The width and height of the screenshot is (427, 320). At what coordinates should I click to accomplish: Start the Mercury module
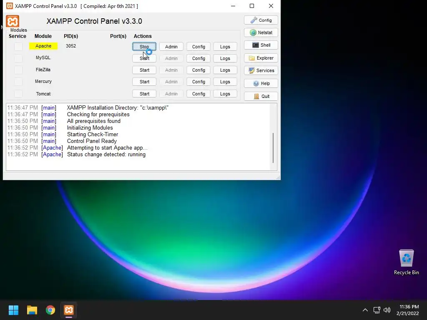coord(144,82)
